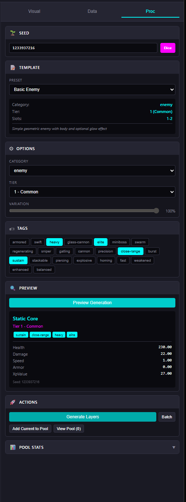186x502 pixels.
Task: Click the Variation slider track
Action: point(84,211)
